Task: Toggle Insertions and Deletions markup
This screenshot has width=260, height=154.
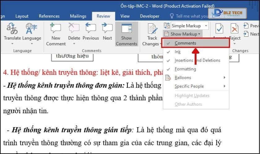Action: (x=197, y=60)
